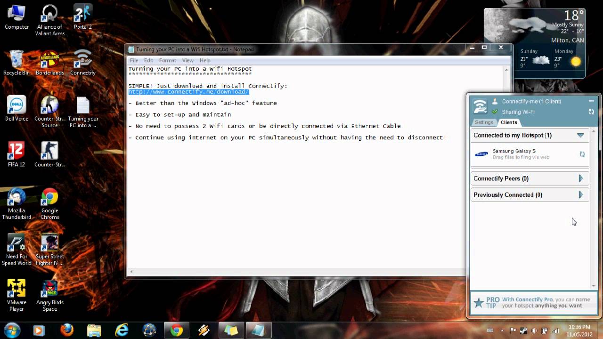Select the Angry Birds Space shortcut
Viewport: 603px width, 339px height.
(x=50, y=295)
